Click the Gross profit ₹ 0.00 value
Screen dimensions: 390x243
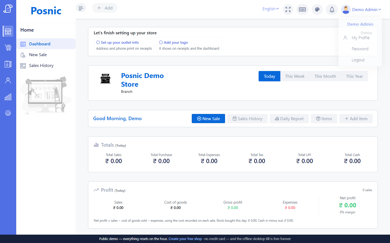point(233,208)
